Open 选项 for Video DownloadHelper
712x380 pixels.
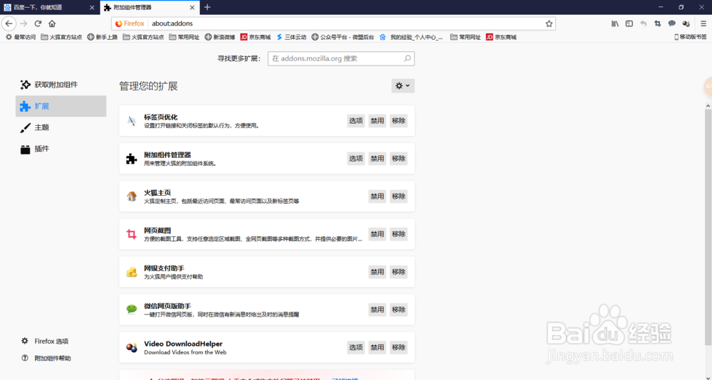point(356,348)
